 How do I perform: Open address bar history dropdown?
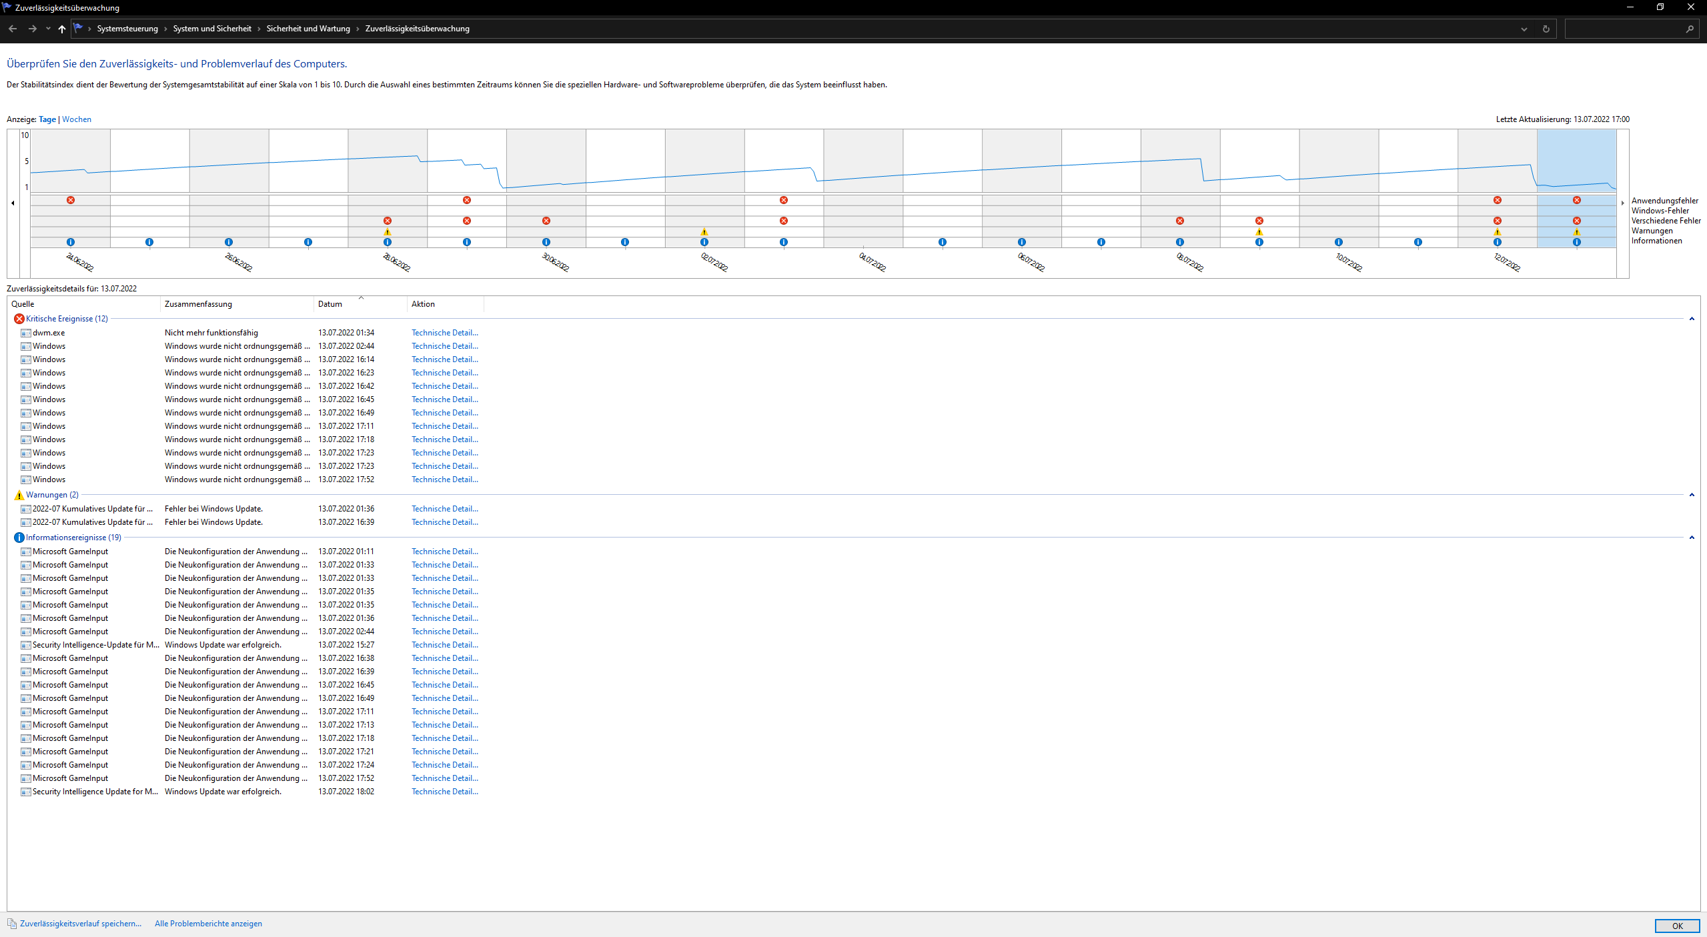(x=1524, y=29)
